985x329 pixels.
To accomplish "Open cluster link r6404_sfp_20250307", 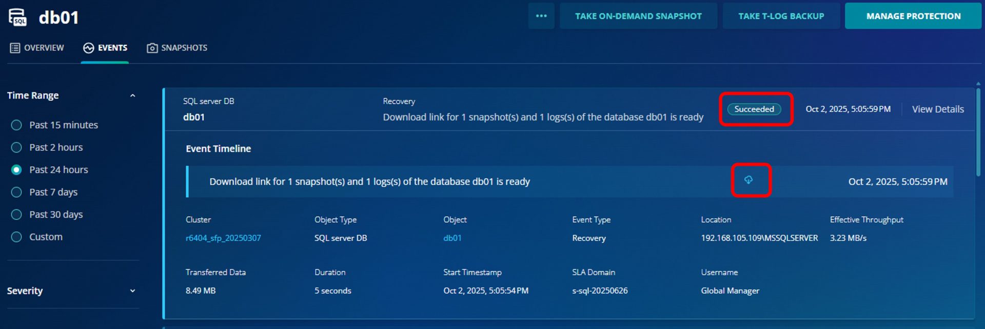I will (223, 238).
